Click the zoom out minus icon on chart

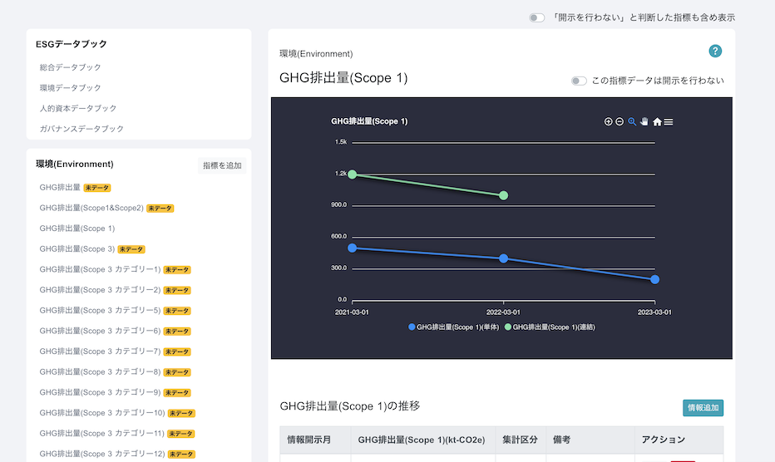point(620,122)
